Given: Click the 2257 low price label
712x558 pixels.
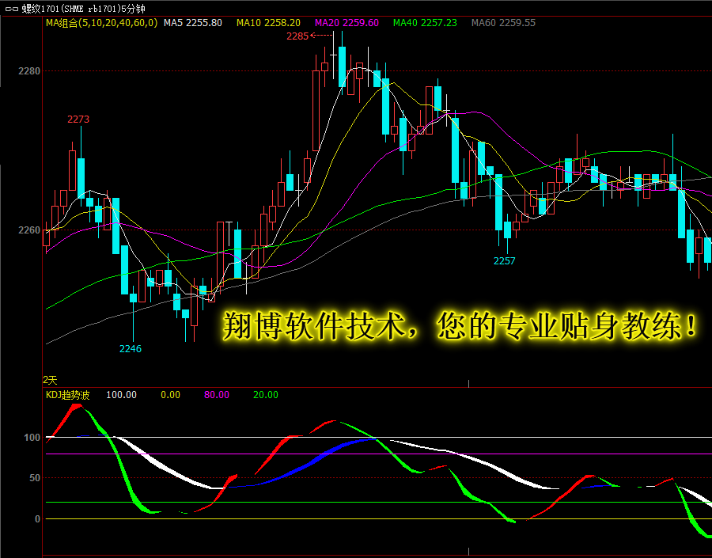Looking at the screenshot, I should click(x=505, y=261).
